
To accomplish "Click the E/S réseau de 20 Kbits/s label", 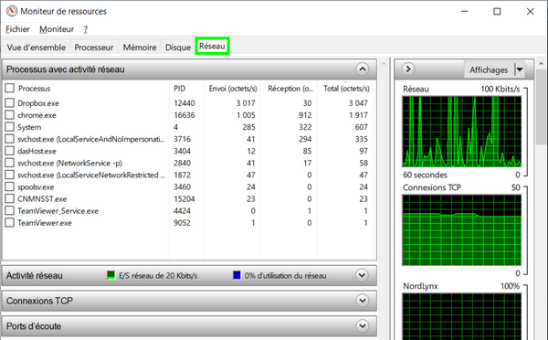I will click(158, 276).
